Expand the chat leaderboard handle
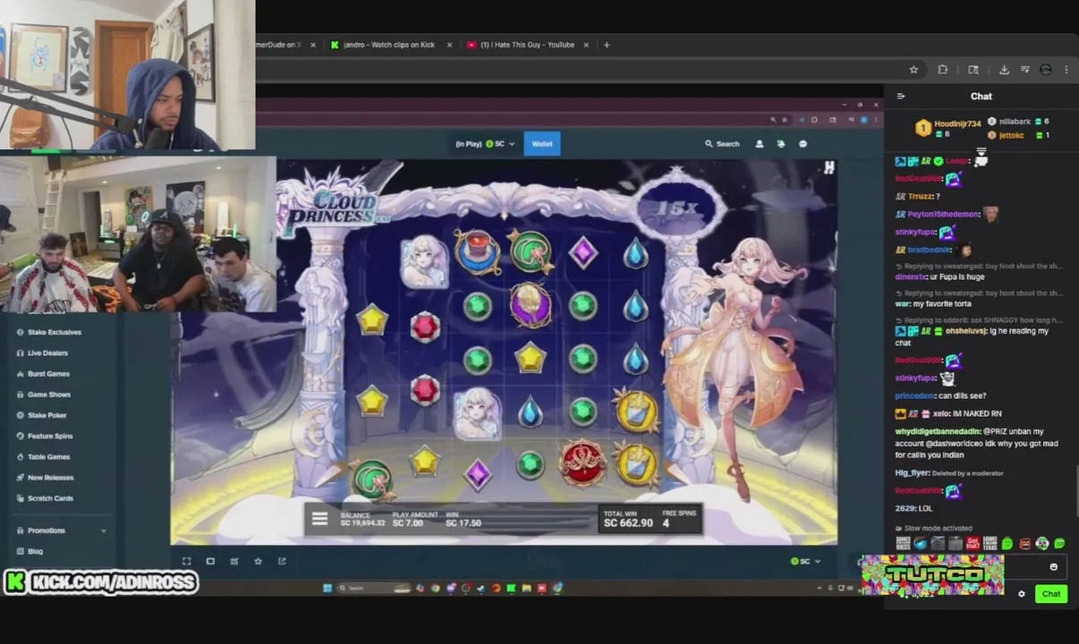This screenshot has height=644, width=1079. coord(981,152)
